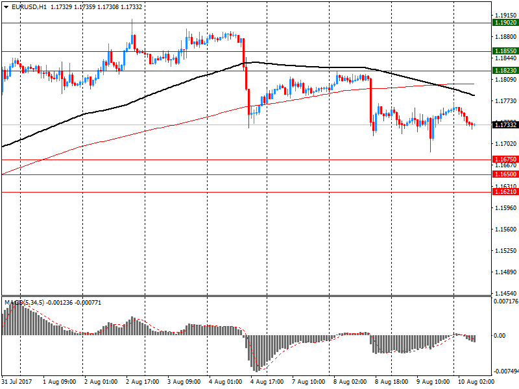This screenshot has width=519, height=389.
Task: Click the 1.14540 price scale value
Action: 506,293
